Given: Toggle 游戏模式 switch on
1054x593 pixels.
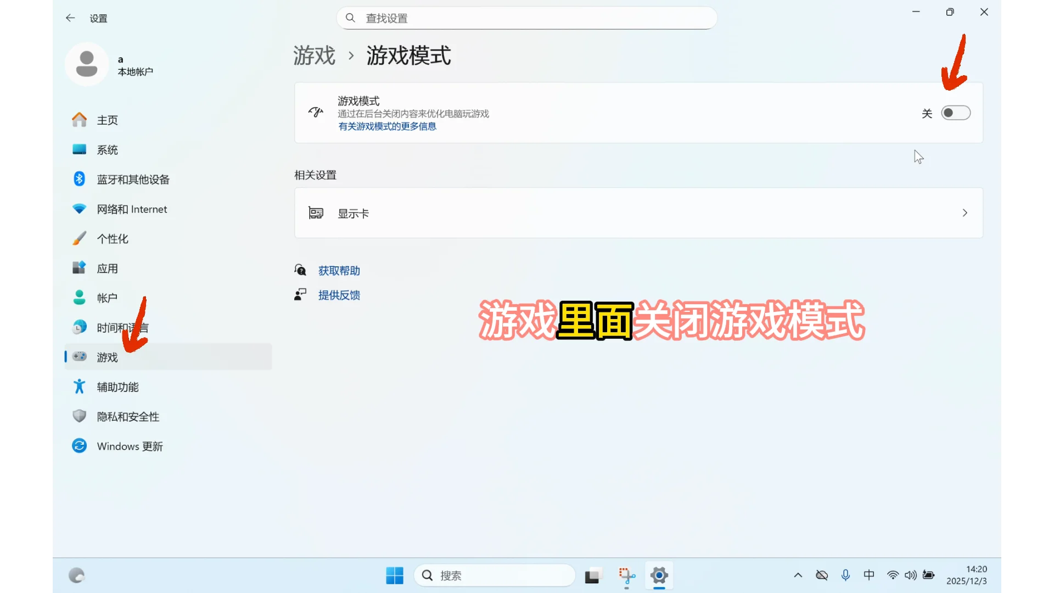Looking at the screenshot, I should [x=955, y=113].
